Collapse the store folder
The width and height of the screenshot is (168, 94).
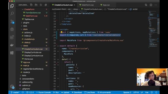click(22, 29)
